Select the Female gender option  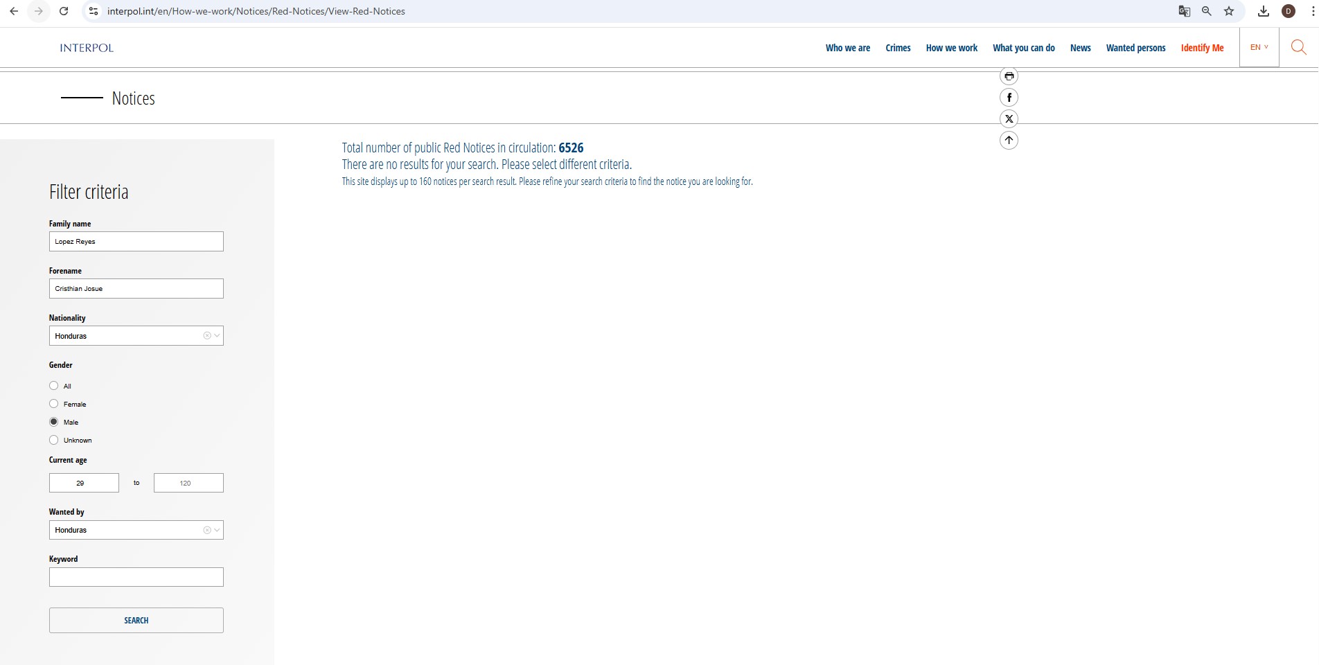point(54,404)
